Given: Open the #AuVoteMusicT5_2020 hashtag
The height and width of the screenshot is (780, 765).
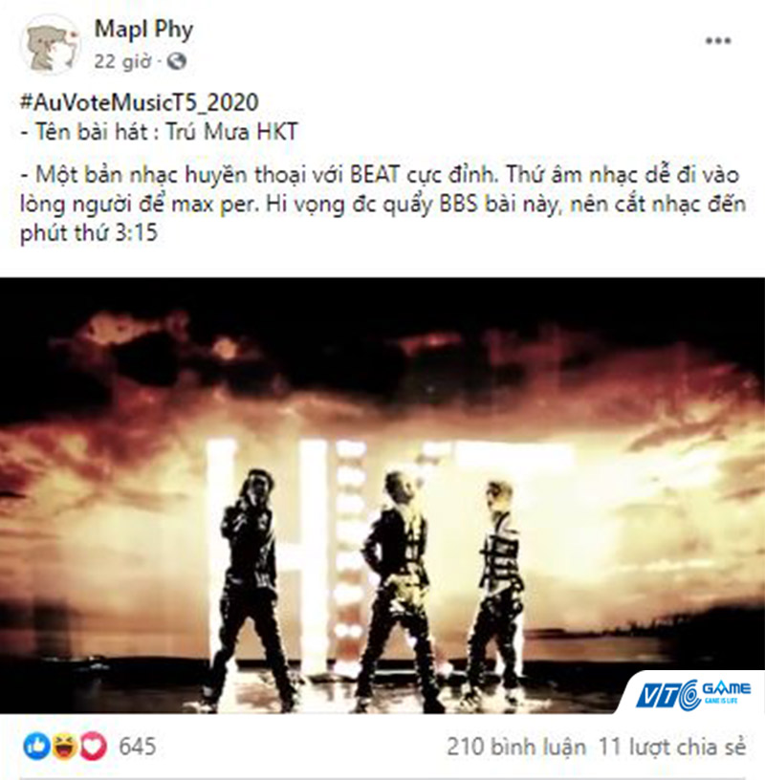Looking at the screenshot, I should click(x=140, y=102).
